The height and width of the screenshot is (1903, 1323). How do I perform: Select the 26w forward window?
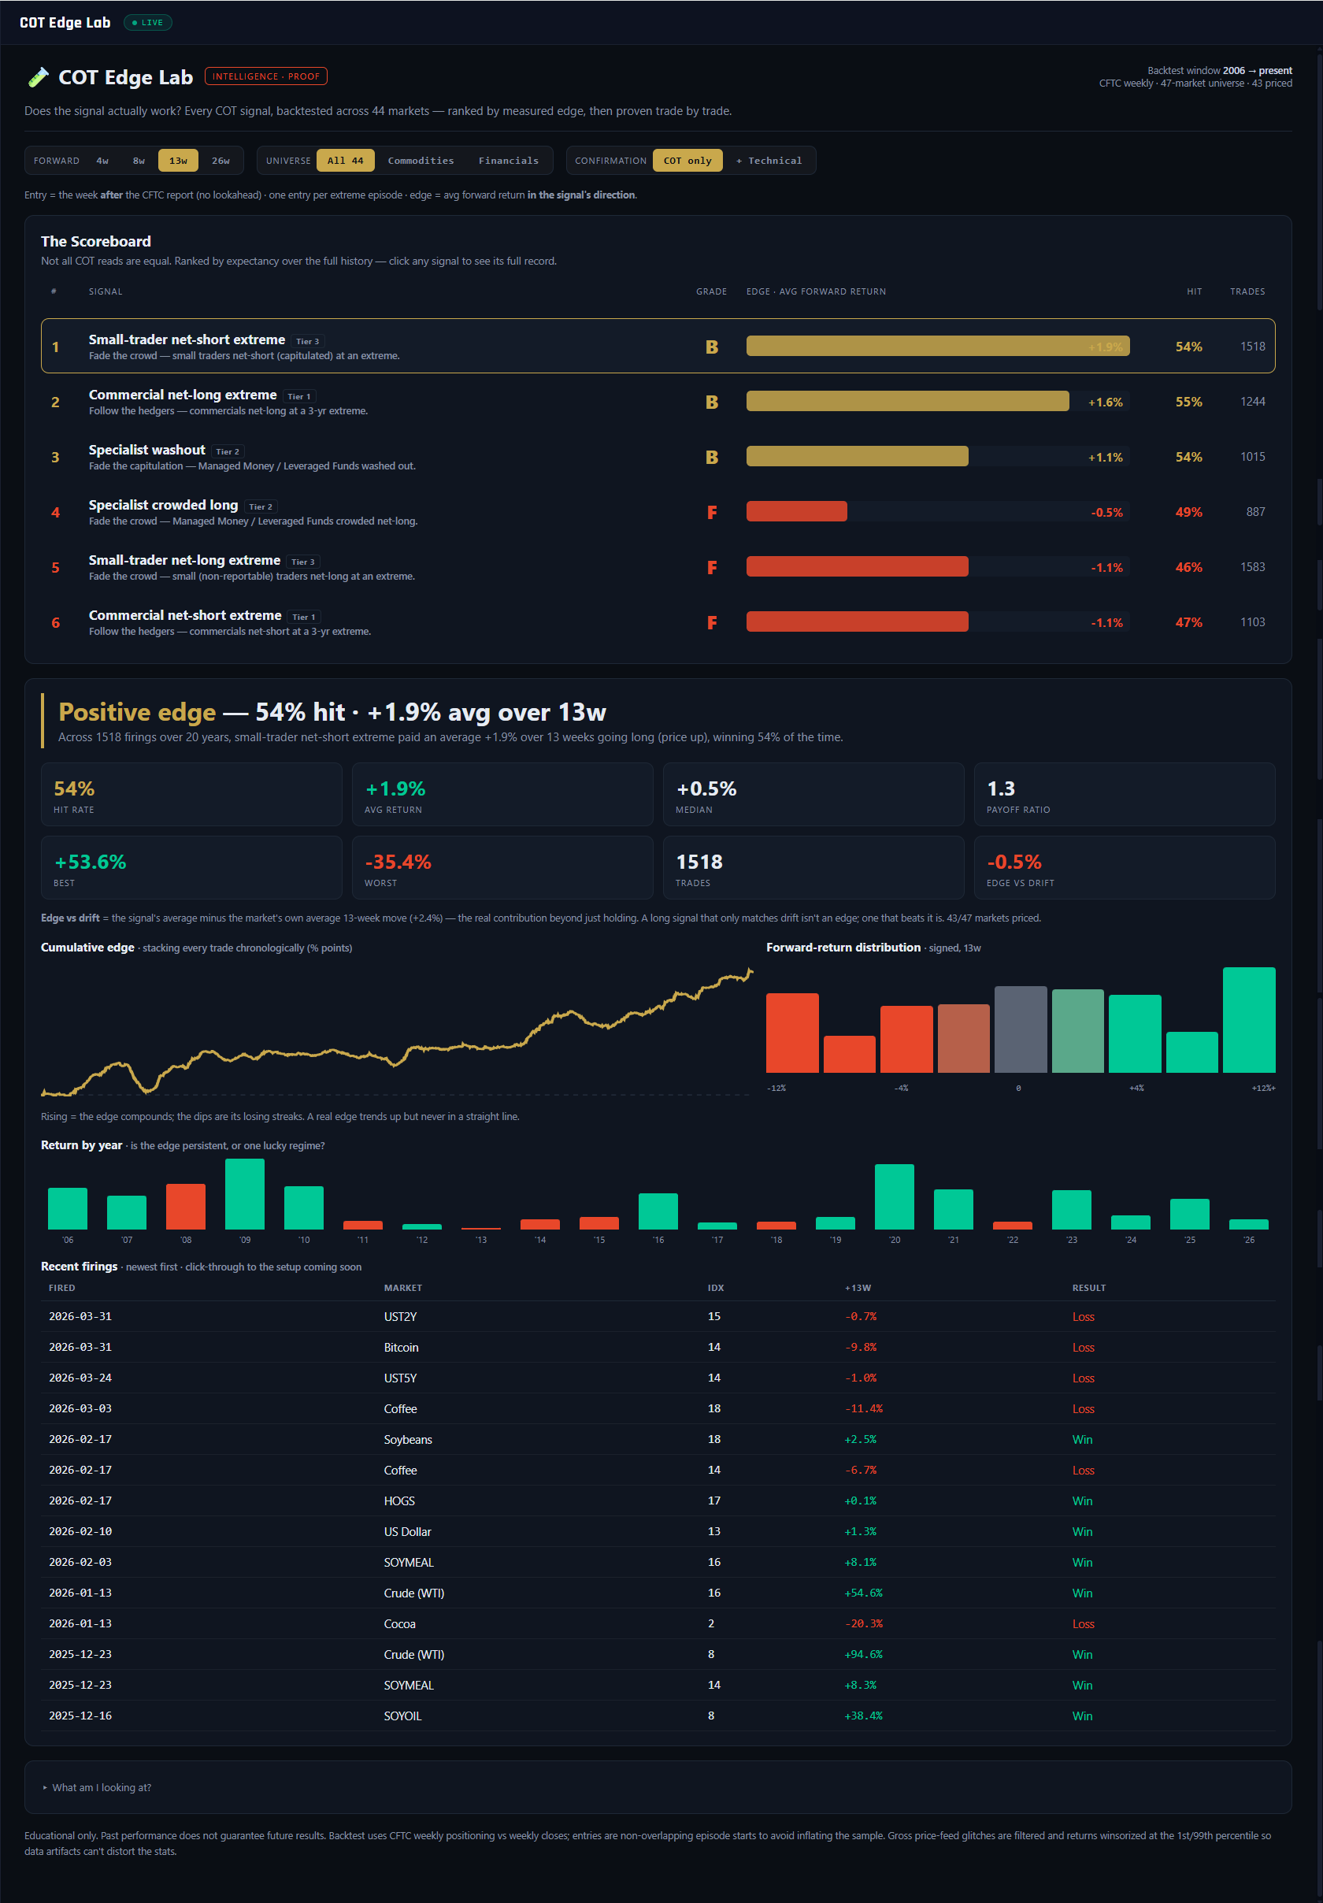220,161
